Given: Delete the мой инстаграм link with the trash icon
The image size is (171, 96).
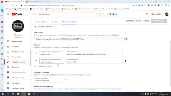Looking at the screenshot, I should 126,61.
